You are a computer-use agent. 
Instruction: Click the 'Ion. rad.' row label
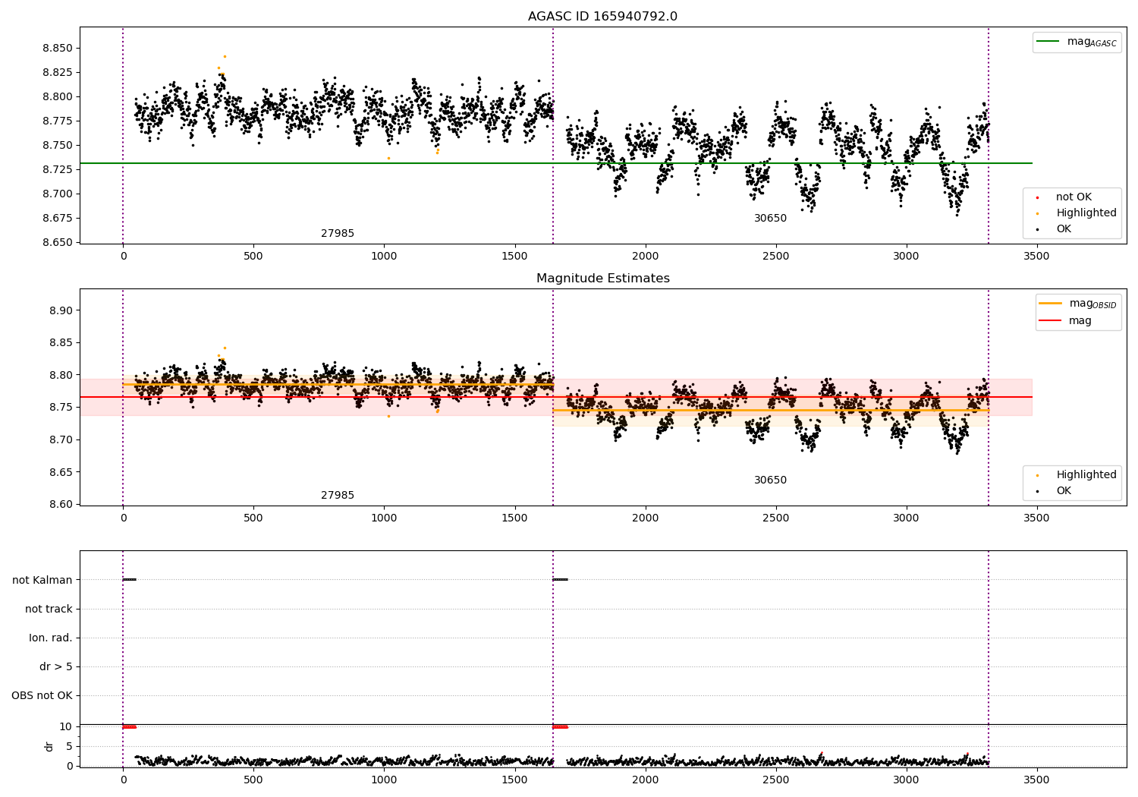[x=51, y=638]
